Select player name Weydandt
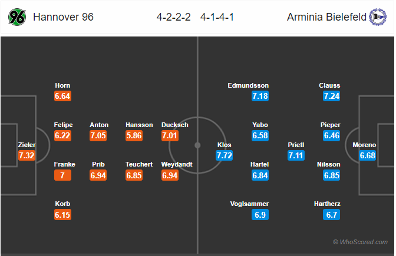Image resolution: width=396 pixels, height=256 pixels. (177, 164)
